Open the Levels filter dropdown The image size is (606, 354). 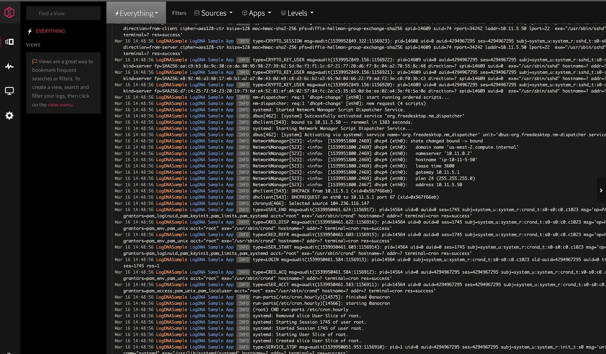[297, 13]
